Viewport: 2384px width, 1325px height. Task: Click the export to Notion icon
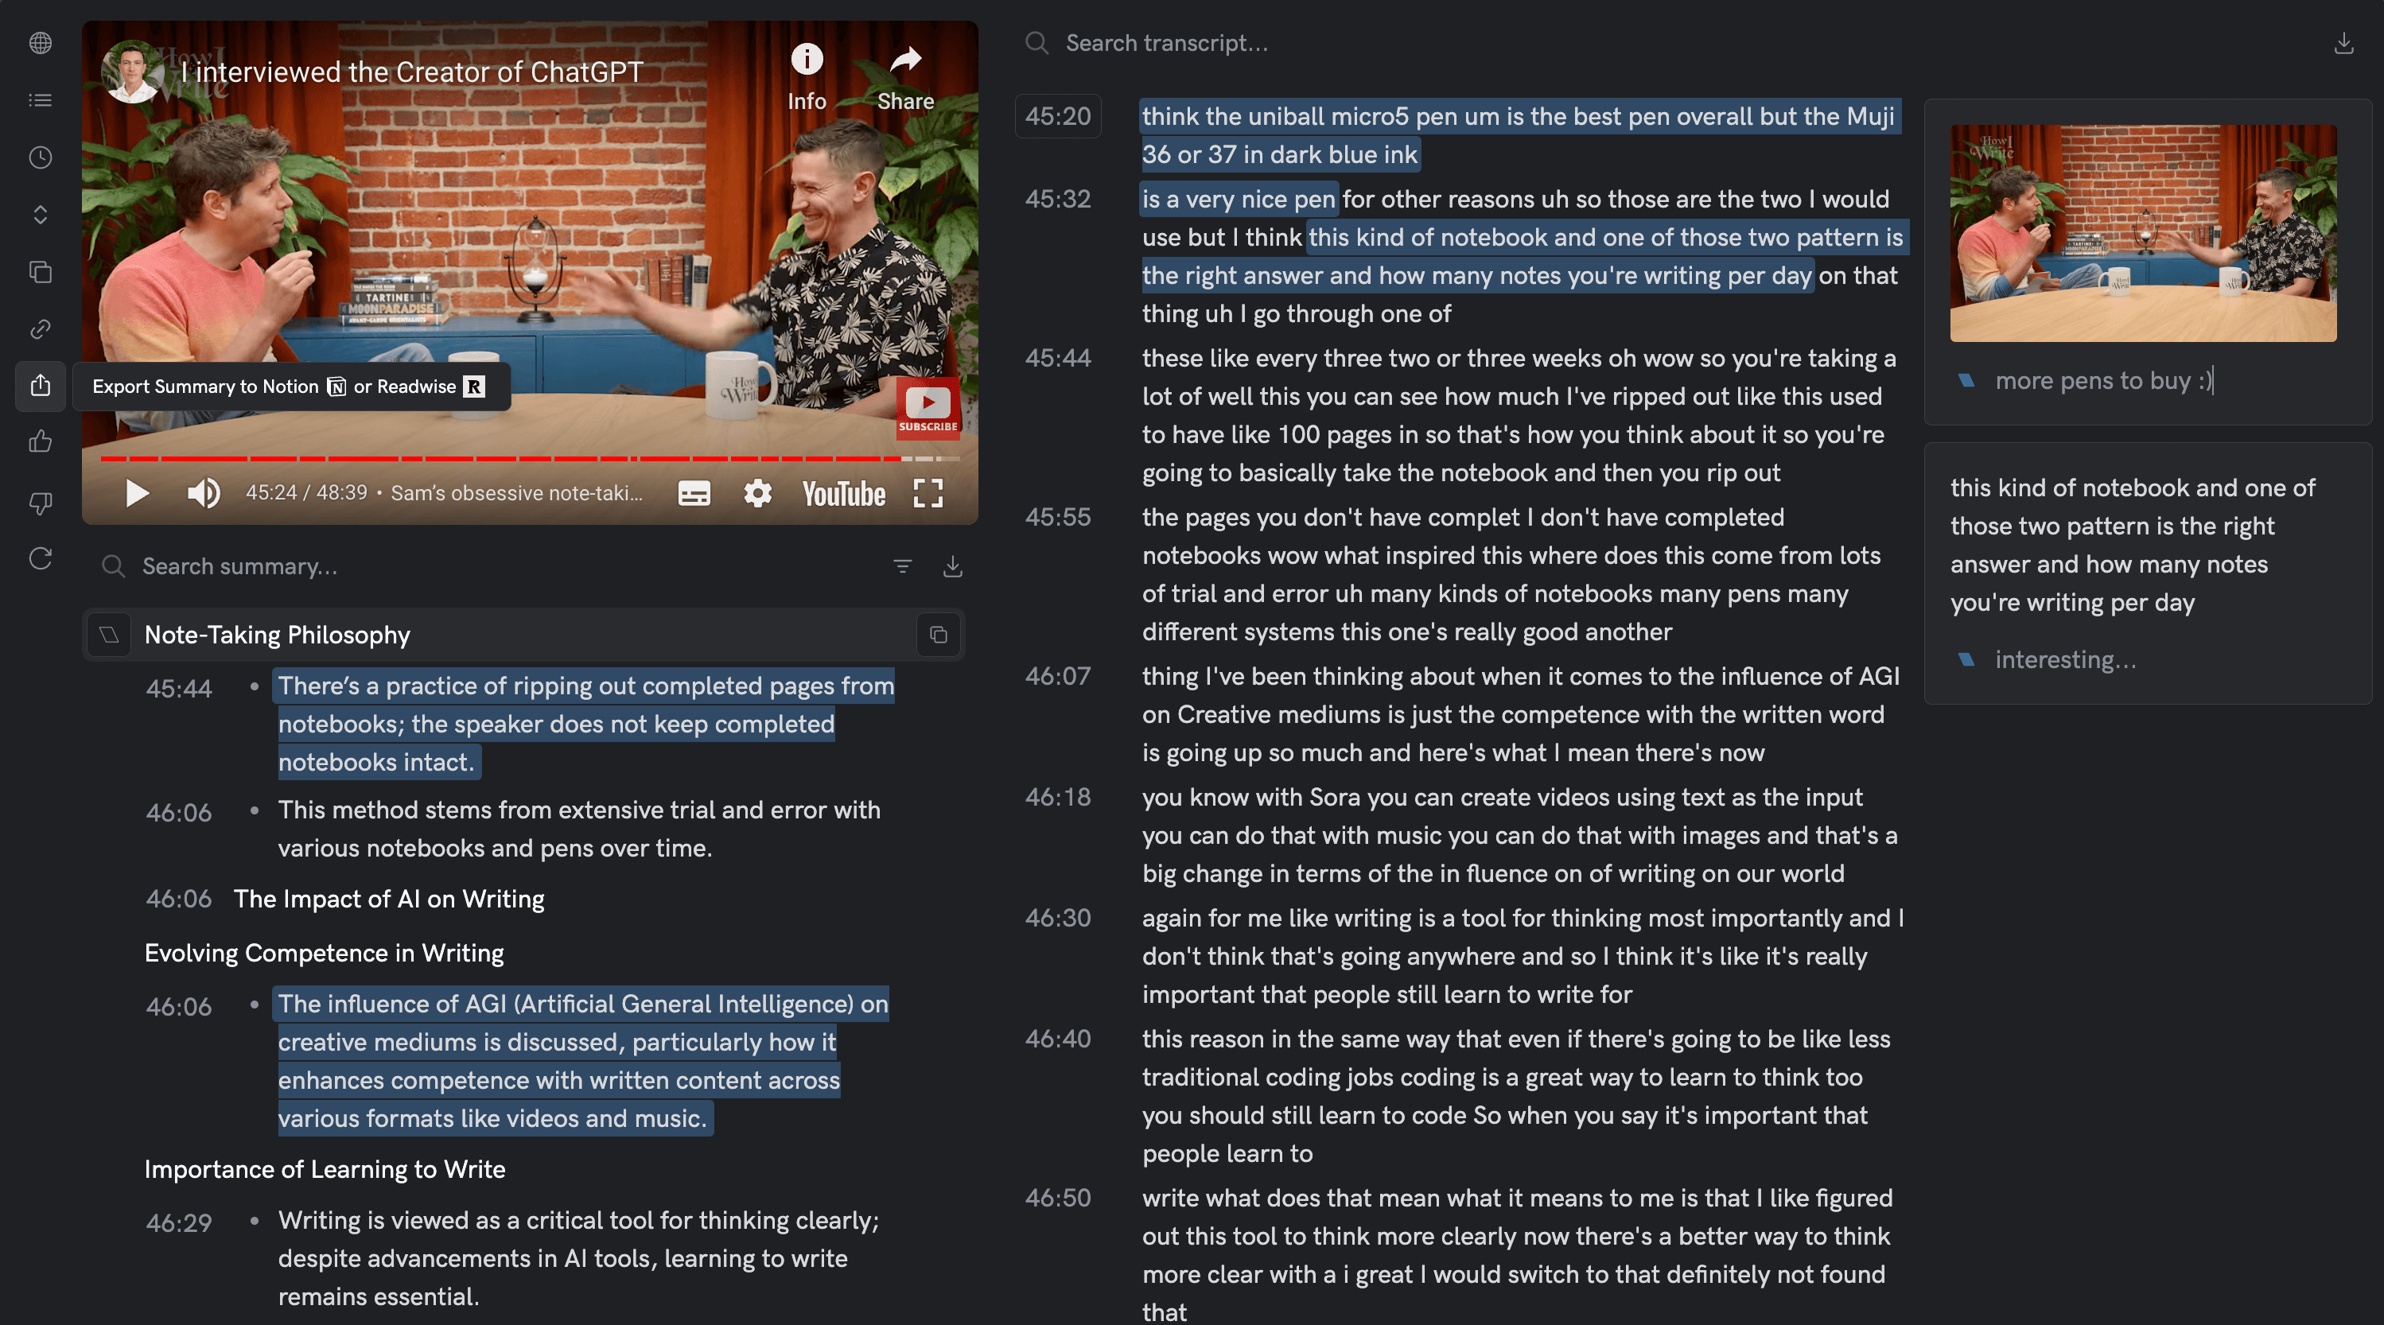pyautogui.click(x=338, y=387)
